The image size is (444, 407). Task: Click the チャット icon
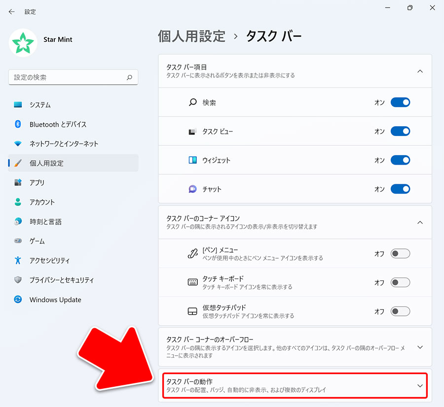tap(193, 189)
